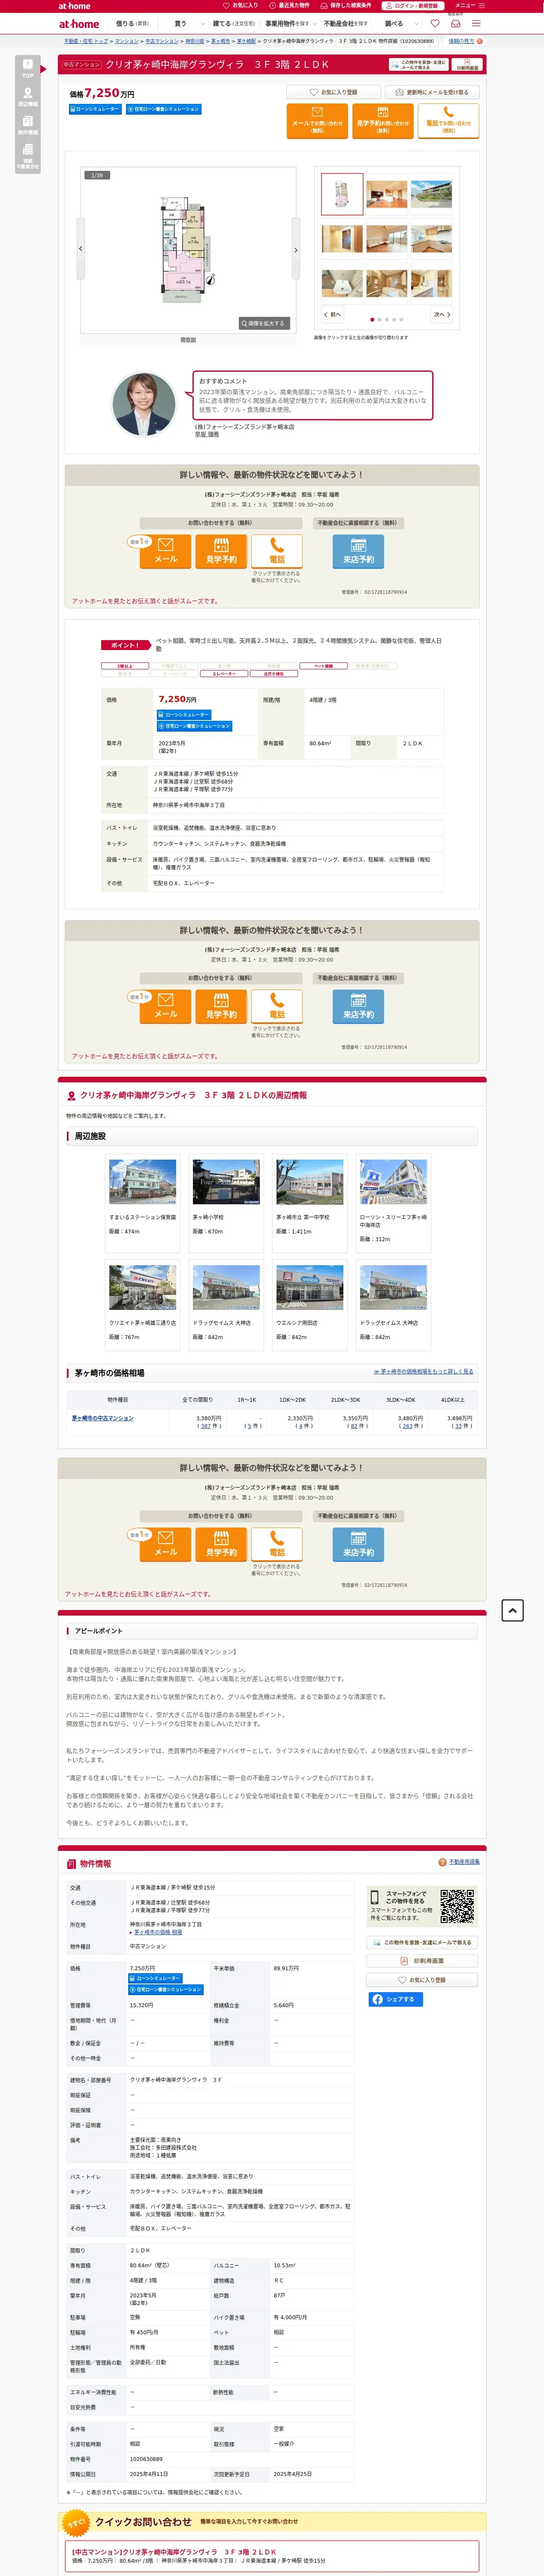Image resolution: width=544 pixels, height=2576 pixels.
Task: Click the ウエルシア岡田店 facility photo
Action: 310,1288
